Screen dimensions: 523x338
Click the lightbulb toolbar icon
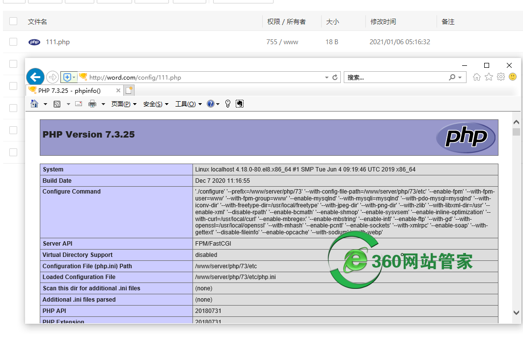(x=228, y=104)
